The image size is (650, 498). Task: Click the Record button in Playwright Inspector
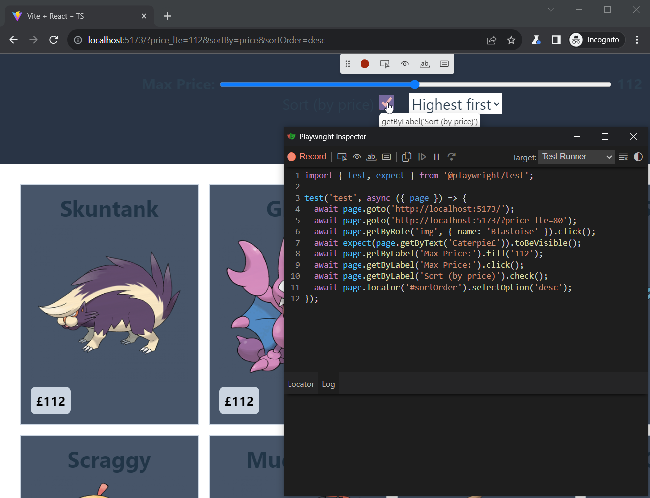tap(307, 157)
